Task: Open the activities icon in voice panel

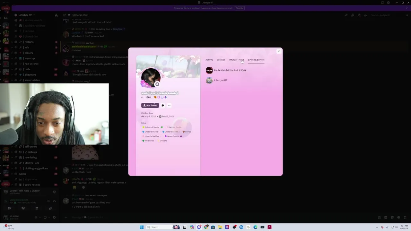Action: tap(37, 208)
